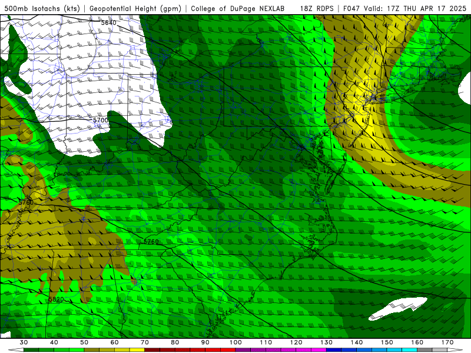471x353 pixels.
Task: Click the 120 knot legend label
Action: 296,342
